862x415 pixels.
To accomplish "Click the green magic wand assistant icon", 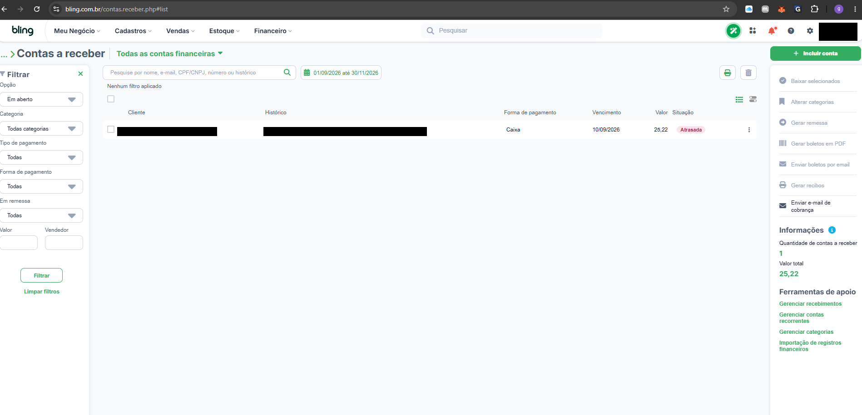I will [733, 31].
